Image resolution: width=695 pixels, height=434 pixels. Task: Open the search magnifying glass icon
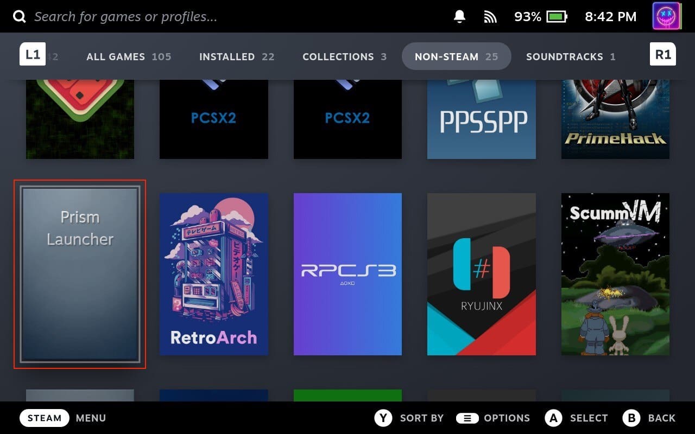coord(19,16)
